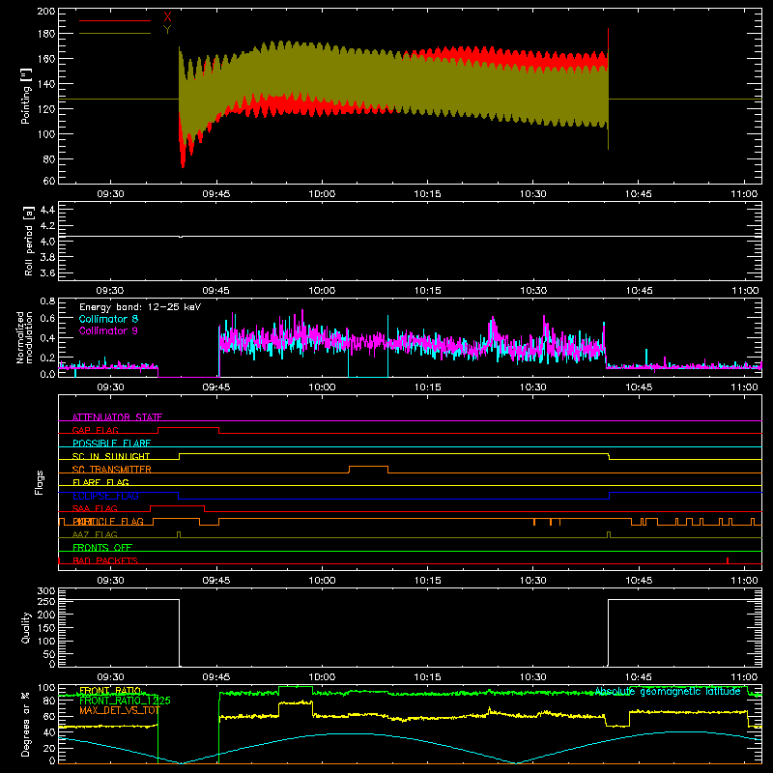773x773 pixels.
Task: Click the 'Quality' vertical axis title
Action: [26, 627]
